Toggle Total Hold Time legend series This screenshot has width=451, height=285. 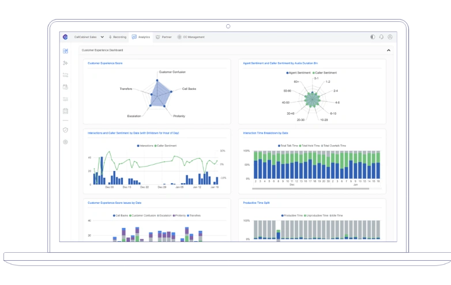(x=311, y=146)
